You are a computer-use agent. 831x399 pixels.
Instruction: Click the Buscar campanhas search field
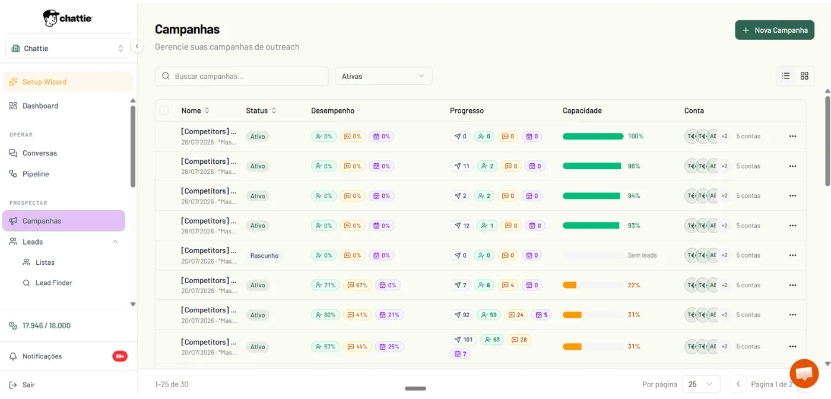point(242,76)
